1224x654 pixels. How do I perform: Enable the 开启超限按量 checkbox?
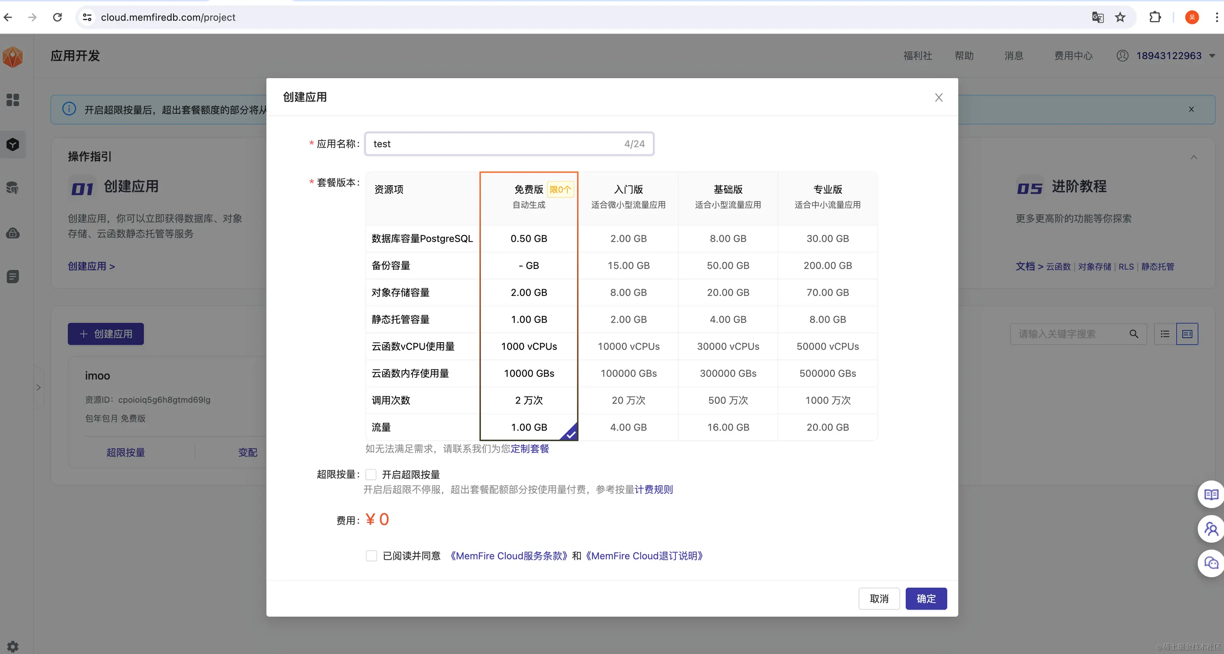(x=371, y=474)
